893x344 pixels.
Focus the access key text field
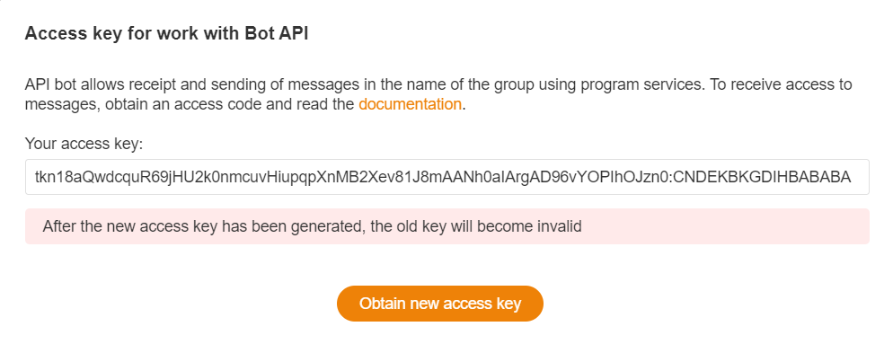(447, 177)
